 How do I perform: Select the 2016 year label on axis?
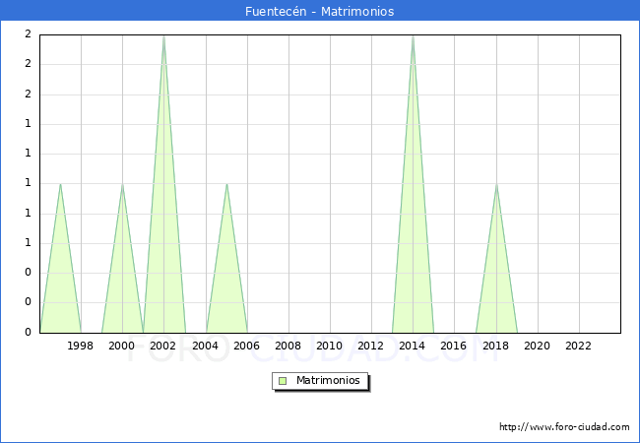(454, 346)
